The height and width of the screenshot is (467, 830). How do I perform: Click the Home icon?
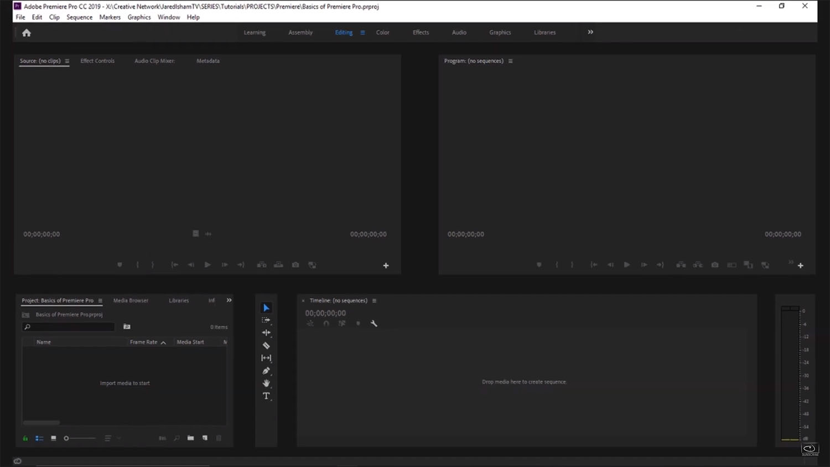[27, 33]
